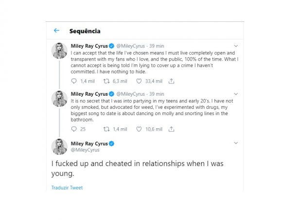Like the first tweet with 33,4 mil

(x=139, y=81)
